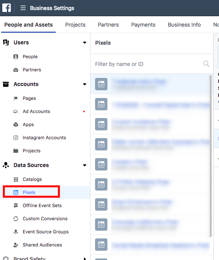The width and height of the screenshot is (219, 260).
Task: Collapse the Accounts section arrow
Action: (x=85, y=84)
